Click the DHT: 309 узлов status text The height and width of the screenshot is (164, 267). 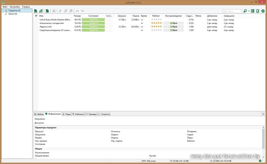[x=149, y=161]
